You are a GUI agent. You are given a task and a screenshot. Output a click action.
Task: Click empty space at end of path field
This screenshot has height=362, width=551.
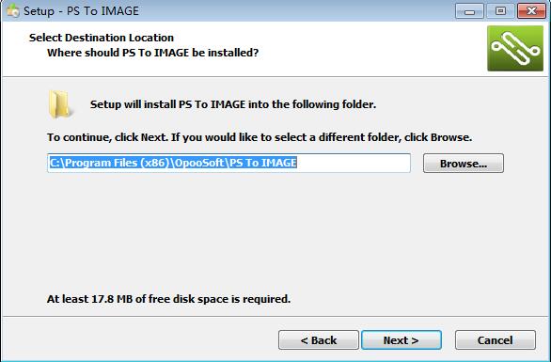[354, 163]
